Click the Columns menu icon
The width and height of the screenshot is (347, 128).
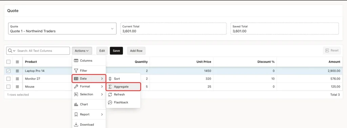pyautogui.click(x=76, y=61)
